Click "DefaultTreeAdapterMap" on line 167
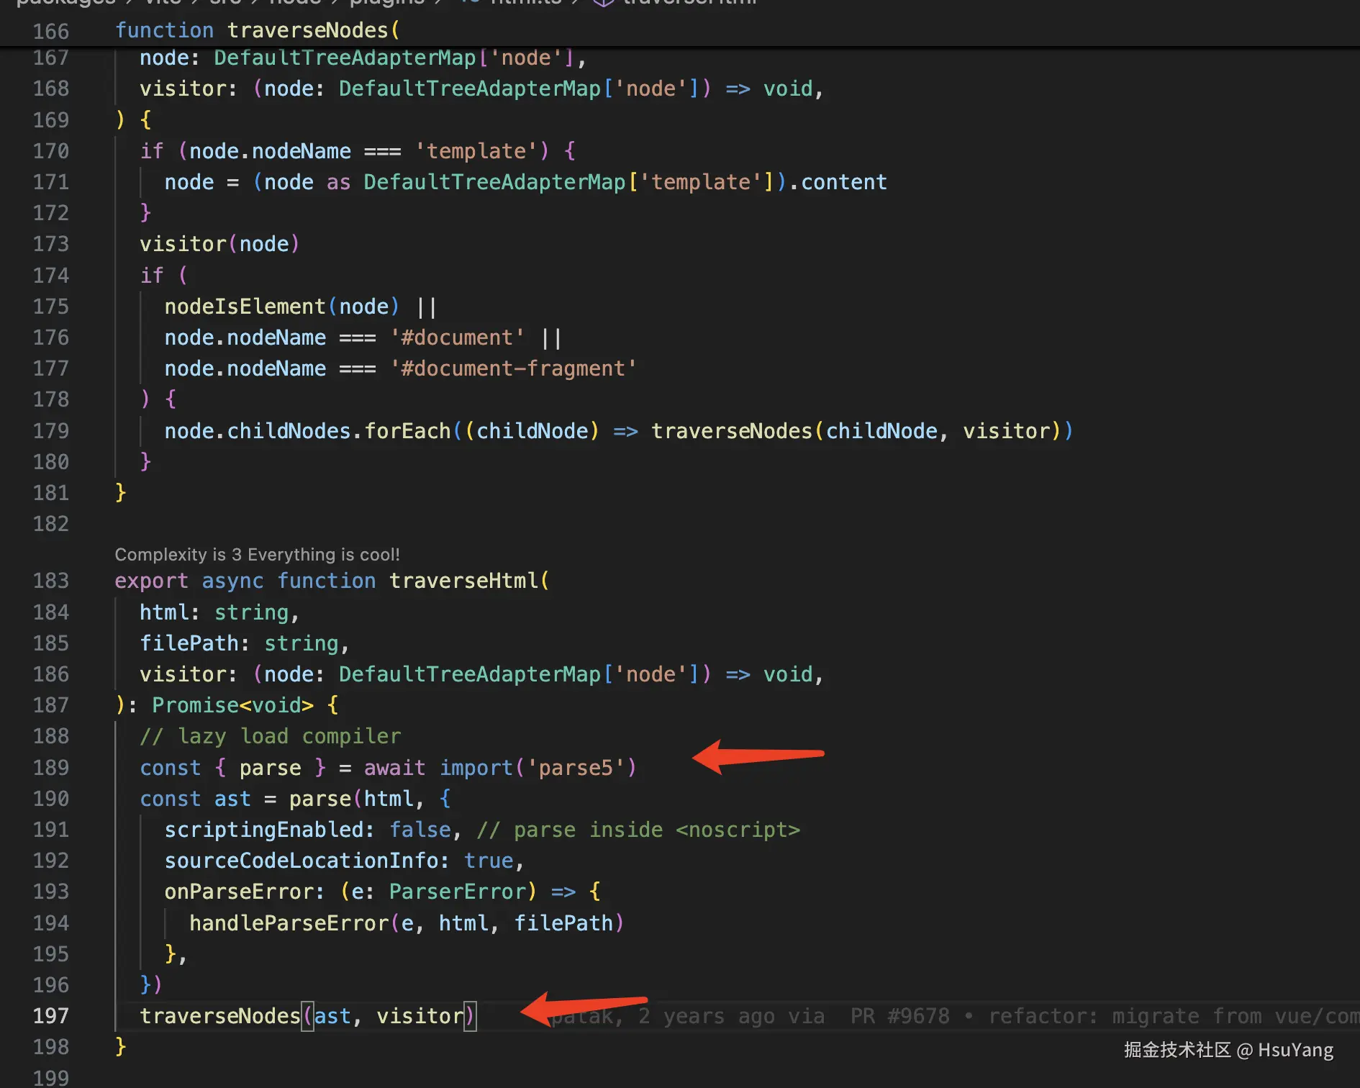 click(345, 58)
